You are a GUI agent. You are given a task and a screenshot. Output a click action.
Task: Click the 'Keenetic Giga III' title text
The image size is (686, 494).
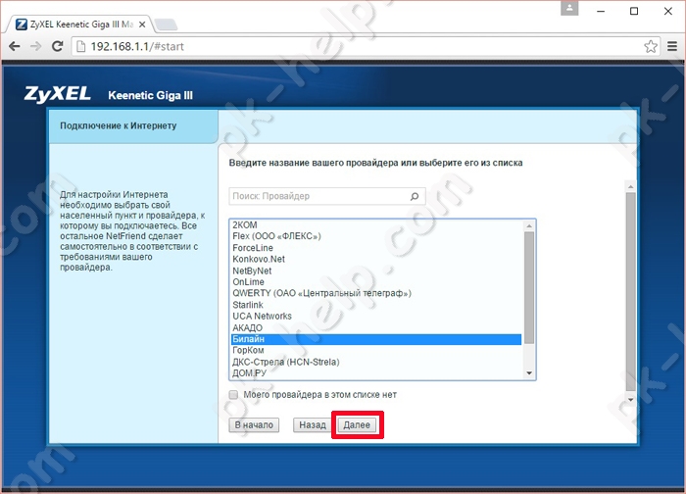point(151,95)
